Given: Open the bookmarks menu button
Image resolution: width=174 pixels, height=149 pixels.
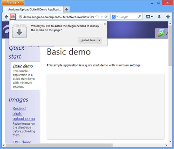Looking at the screenshot, I should pyautogui.click(x=149, y=17).
